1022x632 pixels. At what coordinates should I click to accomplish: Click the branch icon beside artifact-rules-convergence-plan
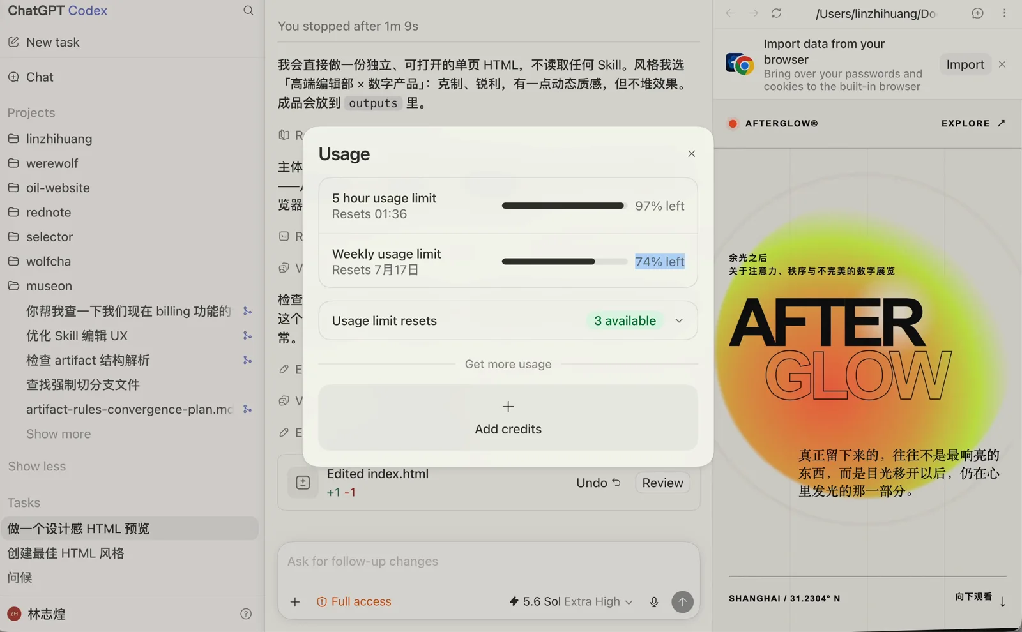coord(247,409)
